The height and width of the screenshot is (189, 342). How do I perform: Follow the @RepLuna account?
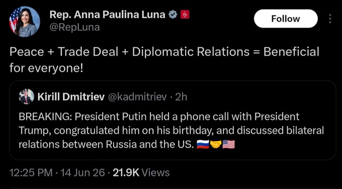click(x=286, y=19)
